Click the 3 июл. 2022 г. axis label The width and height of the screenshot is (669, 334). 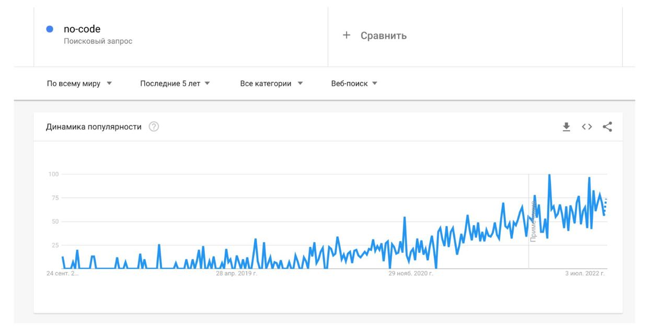pos(585,273)
